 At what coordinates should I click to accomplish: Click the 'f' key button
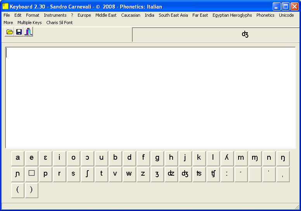[x=144, y=159]
